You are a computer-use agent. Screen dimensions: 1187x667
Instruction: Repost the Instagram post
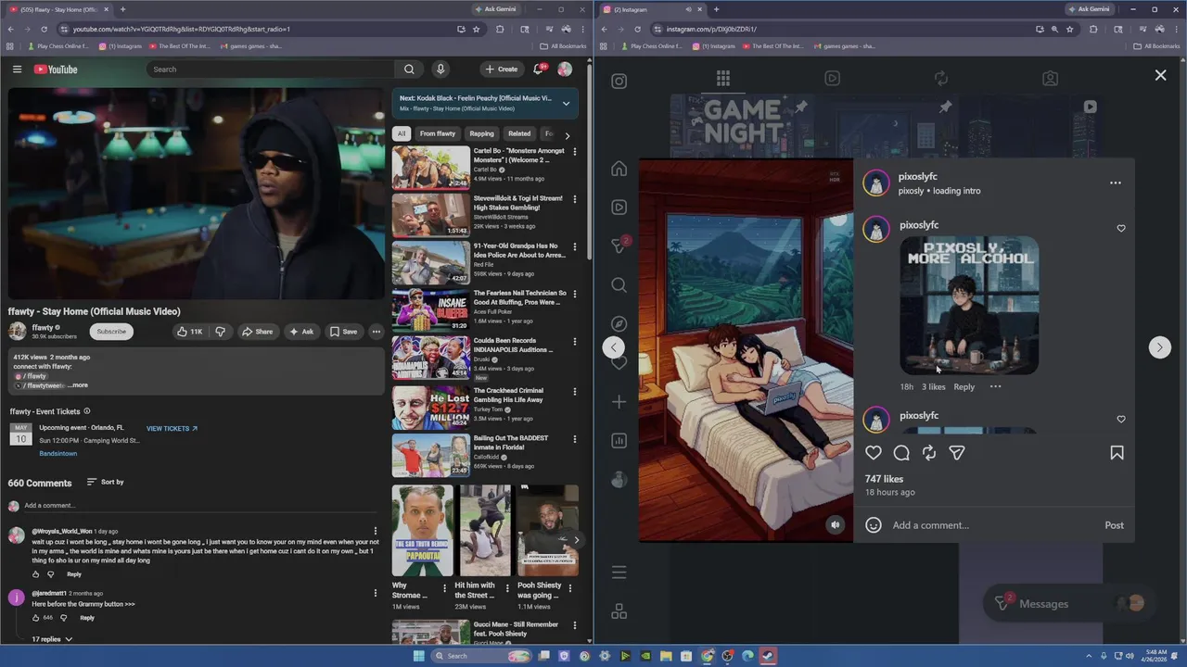coord(929,453)
